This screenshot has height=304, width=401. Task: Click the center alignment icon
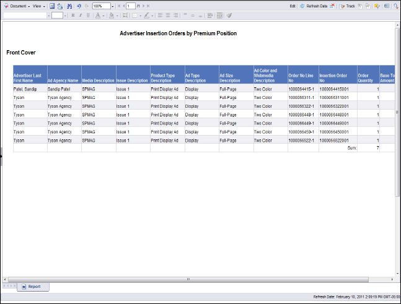pyautogui.click(x=167, y=15)
